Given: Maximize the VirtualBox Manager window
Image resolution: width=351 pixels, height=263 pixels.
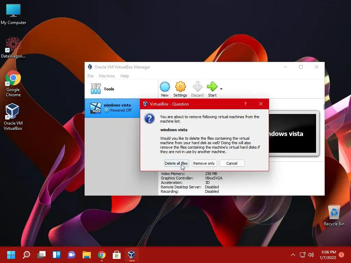Looking at the screenshot, I should [301, 67].
